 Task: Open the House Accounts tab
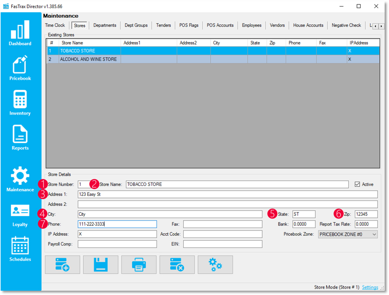308,26
